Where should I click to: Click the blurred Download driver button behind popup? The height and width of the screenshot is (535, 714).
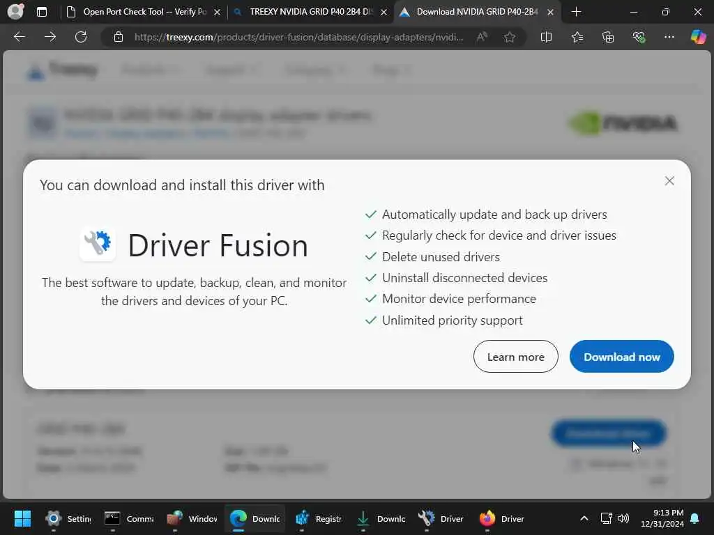pyautogui.click(x=608, y=433)
